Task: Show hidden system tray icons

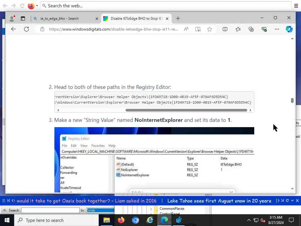Action: click(x=249, y=220)
